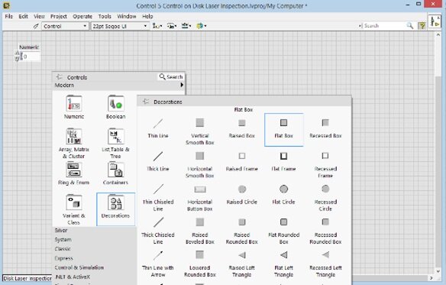Screen dimensions: 446x285
Task: Open the Tools menu
Action: pos(105,16)
